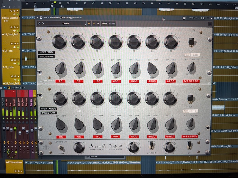
Task: Click the Karaoke mixer channel fader
Action: click(x=14, y=112)
